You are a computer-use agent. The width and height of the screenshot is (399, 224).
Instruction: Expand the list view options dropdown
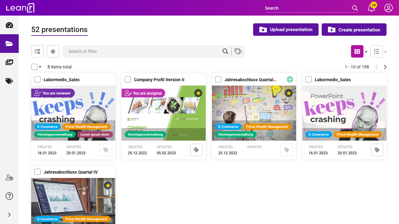[385, 51]
